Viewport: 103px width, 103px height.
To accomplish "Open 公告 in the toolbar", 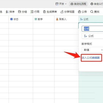I will 82,12.
